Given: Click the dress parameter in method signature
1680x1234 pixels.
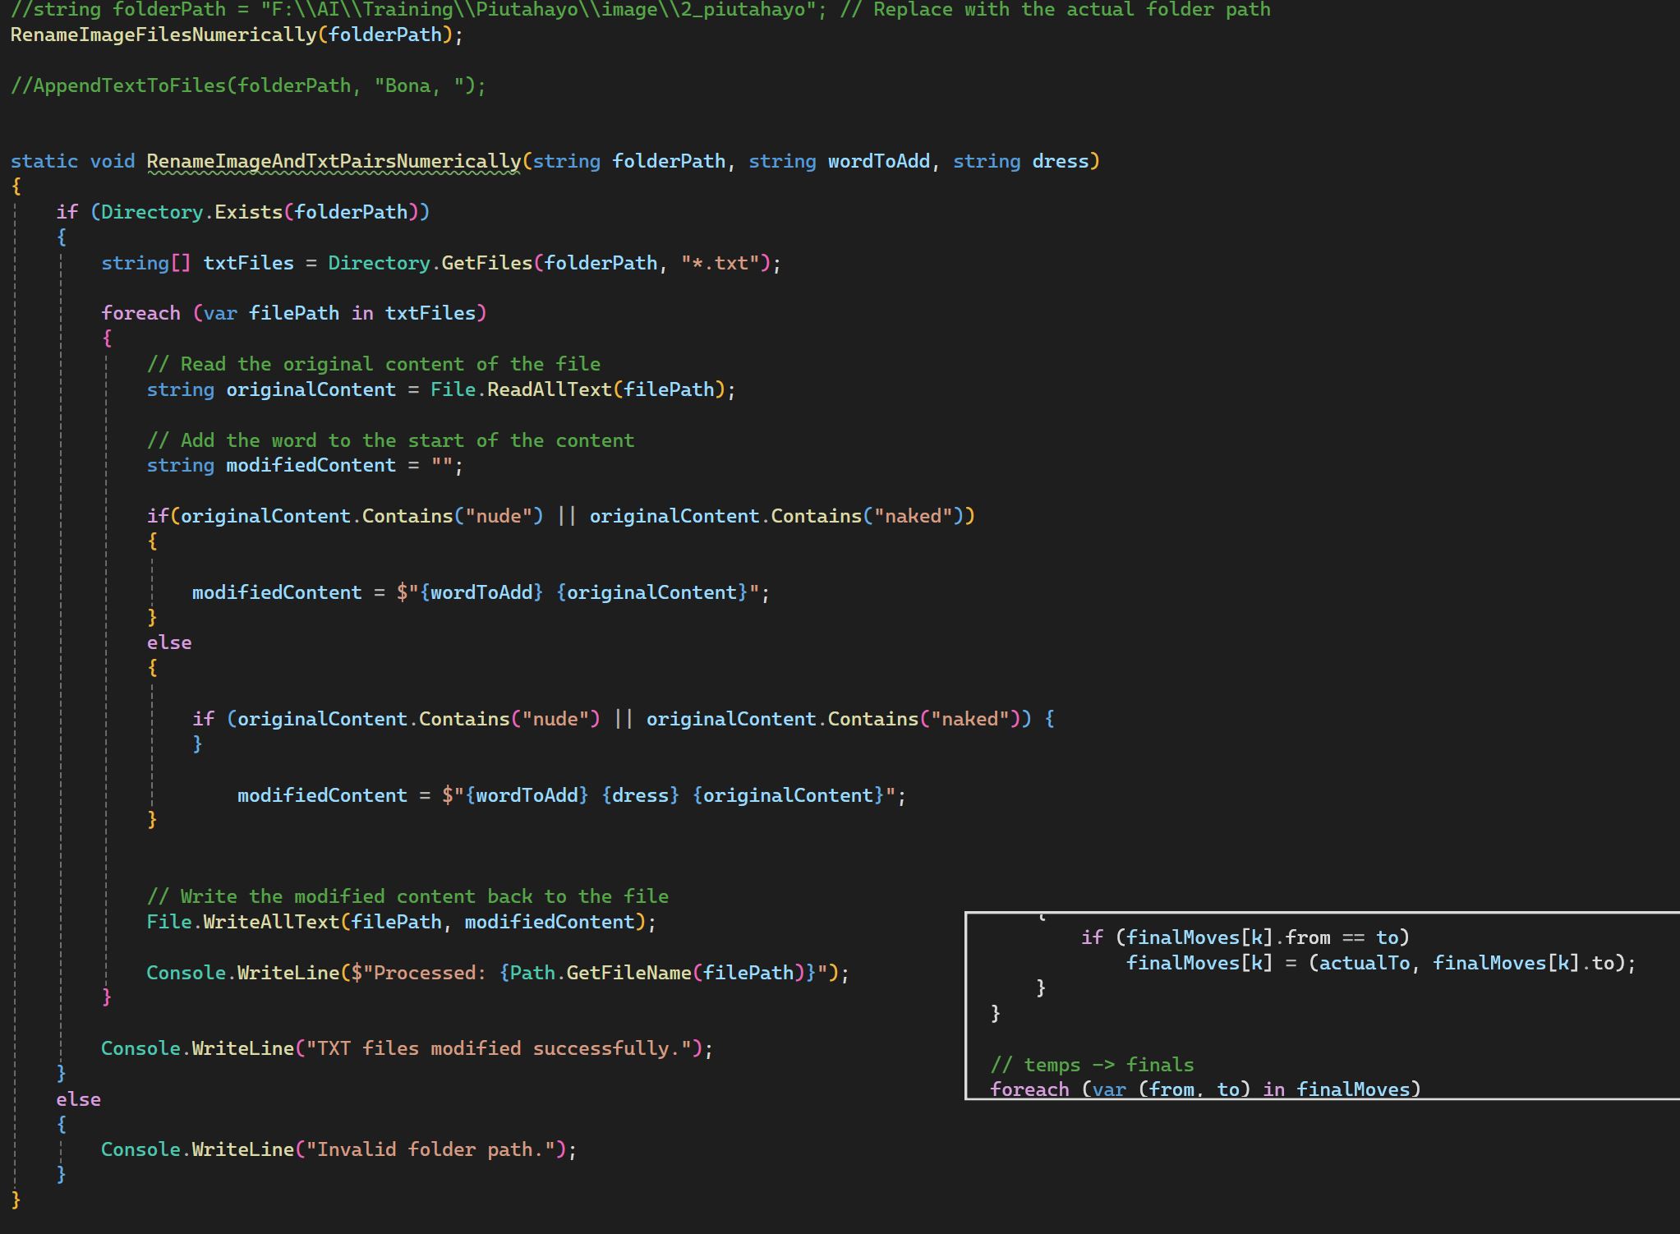Looking at the screenshot, I should pos(1060,161).
